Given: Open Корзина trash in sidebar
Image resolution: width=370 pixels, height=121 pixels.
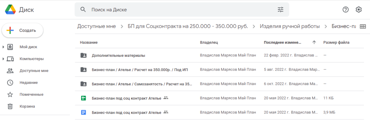Looking at the screenshot, I should 27,106.
